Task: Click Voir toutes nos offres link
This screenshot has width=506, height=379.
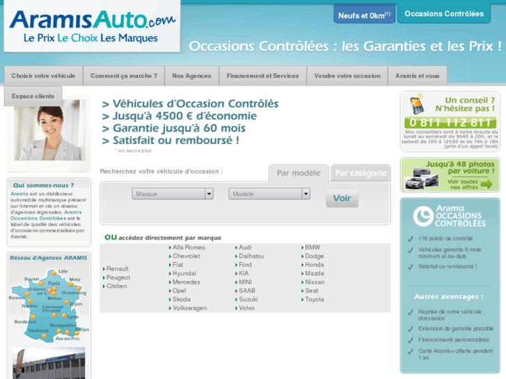Action: 462,184
